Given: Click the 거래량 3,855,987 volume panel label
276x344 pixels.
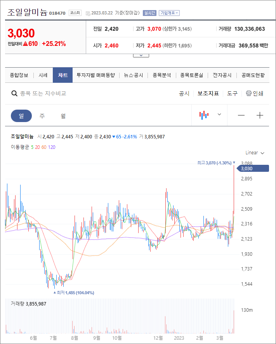Looking at the screenshot, I should click(28, 304).
